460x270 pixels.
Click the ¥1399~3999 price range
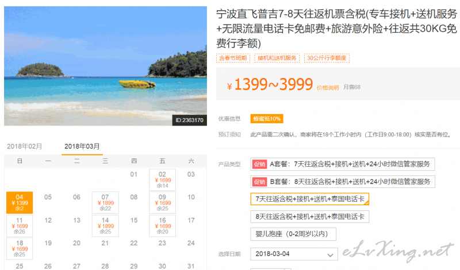pos(270,84)
